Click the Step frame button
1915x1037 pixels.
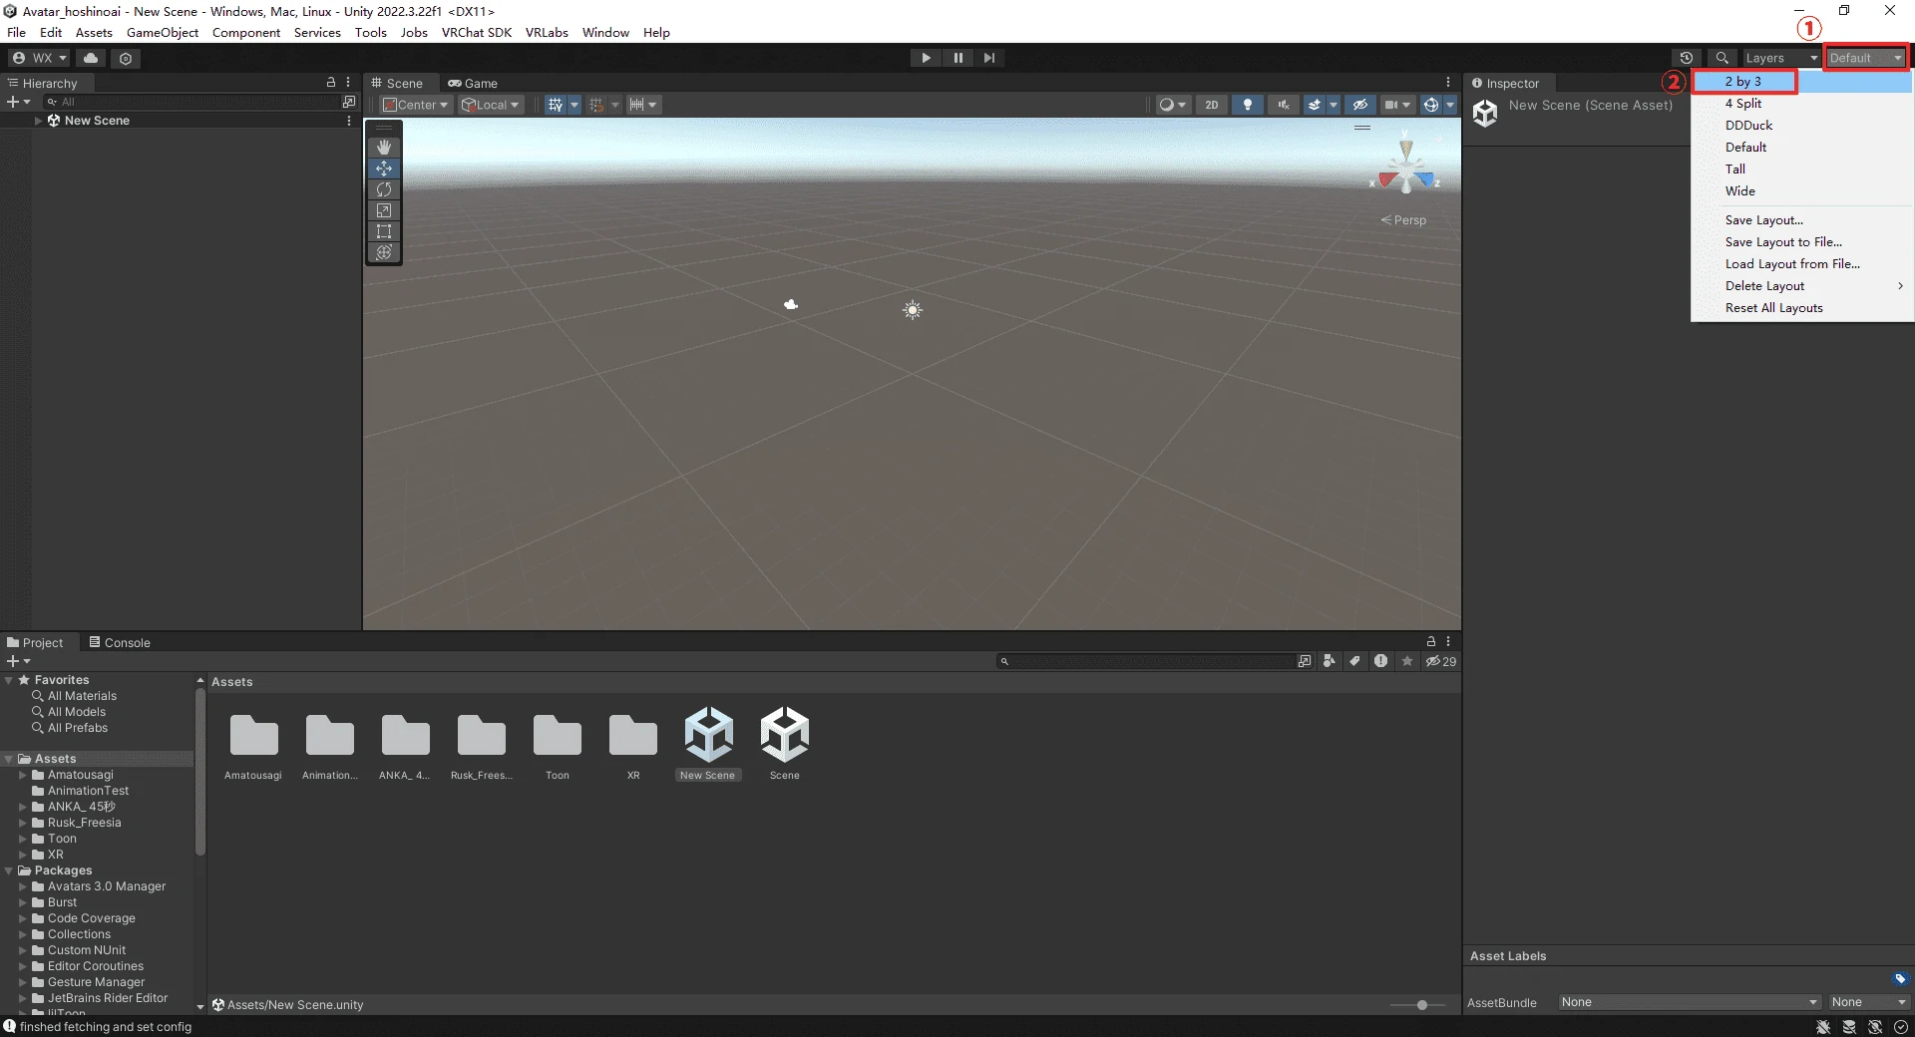[x=989, y=57]
